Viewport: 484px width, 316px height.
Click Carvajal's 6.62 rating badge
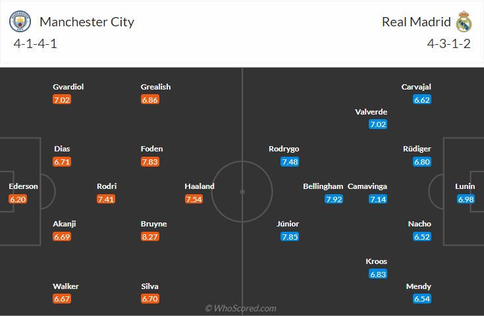422,99
